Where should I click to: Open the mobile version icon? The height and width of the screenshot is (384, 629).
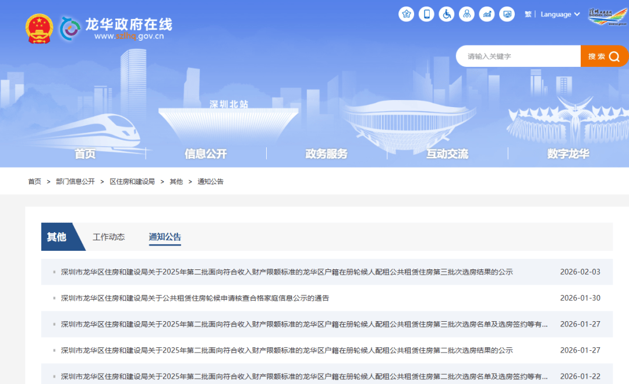426,14
